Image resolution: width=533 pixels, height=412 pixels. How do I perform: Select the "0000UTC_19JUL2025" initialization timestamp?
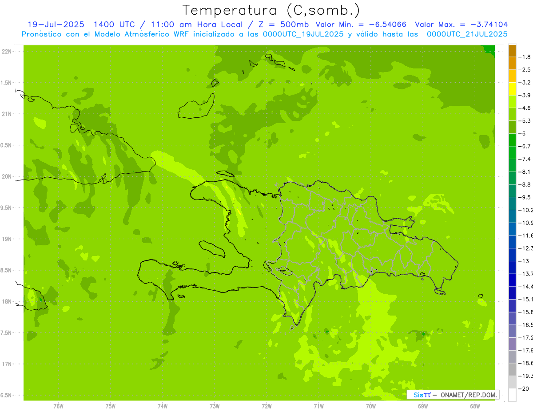click(x=303, y=34)
